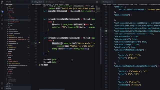Click Application Support in right breadcrumb
Screen dimensions: 160x90
pyautogui.click(x=123, y=4)
